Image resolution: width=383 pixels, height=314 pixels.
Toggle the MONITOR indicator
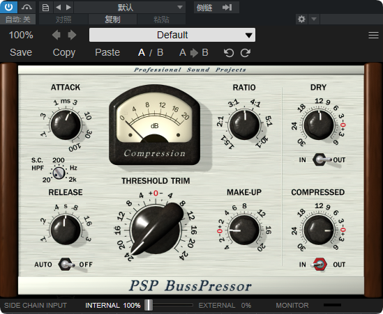coord(332,305)
